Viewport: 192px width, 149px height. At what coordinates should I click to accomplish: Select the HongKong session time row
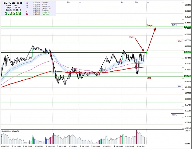point(41,6)
